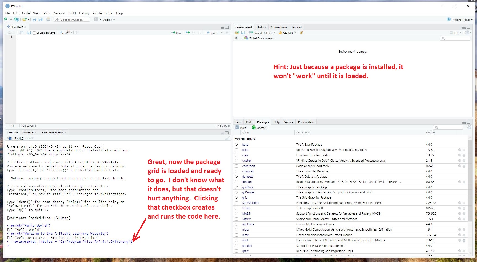
Task: Click the find/replace magnifier in editor toolbar
Action: coord(62,33)
